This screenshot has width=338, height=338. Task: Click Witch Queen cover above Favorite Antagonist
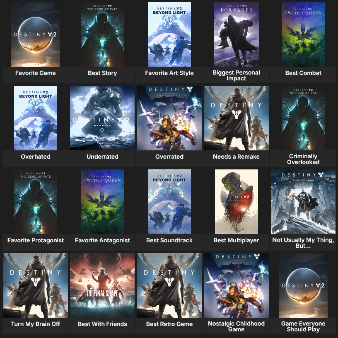pyautogui.click(x=102, y=202)
